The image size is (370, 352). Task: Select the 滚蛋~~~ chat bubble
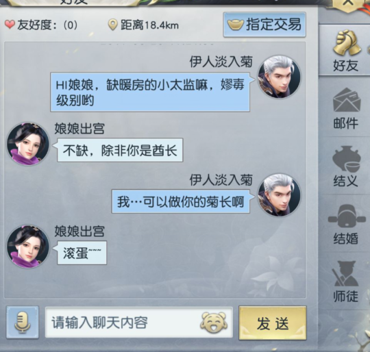pyautogui.click(x=82, y=253)
